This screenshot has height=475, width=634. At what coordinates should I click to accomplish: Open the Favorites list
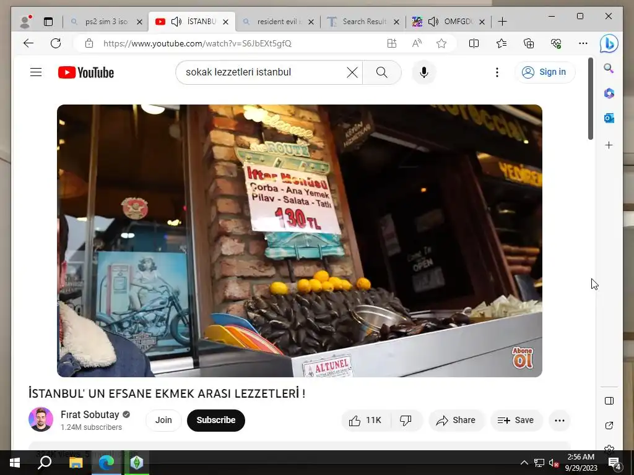(x=502, y=43)
